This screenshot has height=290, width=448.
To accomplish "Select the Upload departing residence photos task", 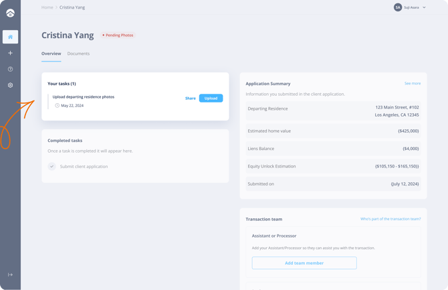I will (x=84, y=96).
